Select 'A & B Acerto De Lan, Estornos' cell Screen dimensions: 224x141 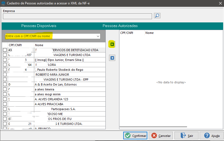70,84
